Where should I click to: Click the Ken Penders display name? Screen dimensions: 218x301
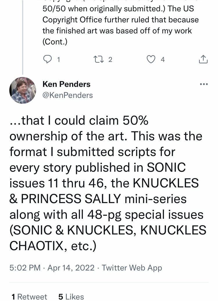(67, 84)
